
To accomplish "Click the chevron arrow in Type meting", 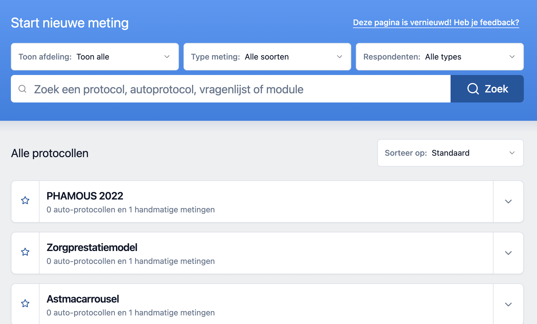I will (339, 57).
